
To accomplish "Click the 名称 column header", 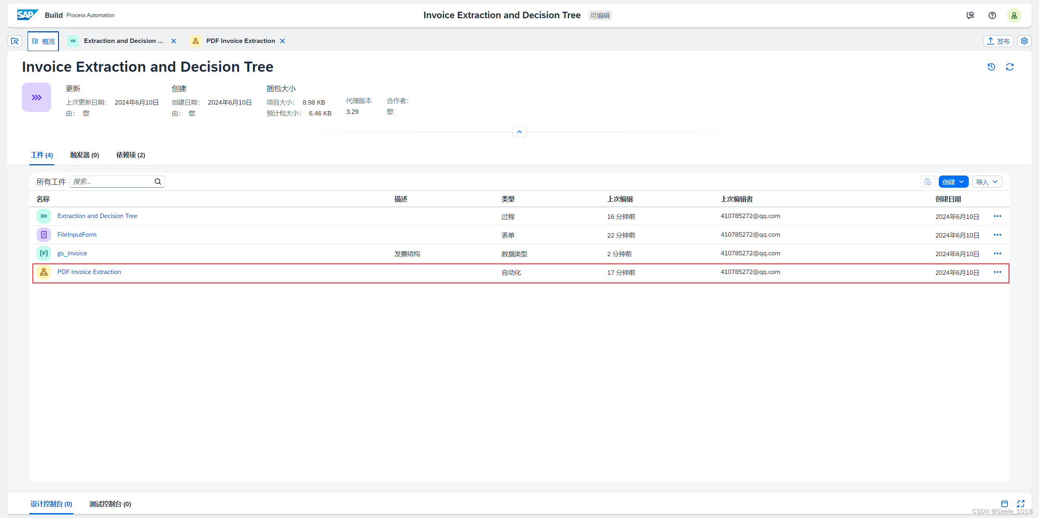I will click(x=43, y=199).
